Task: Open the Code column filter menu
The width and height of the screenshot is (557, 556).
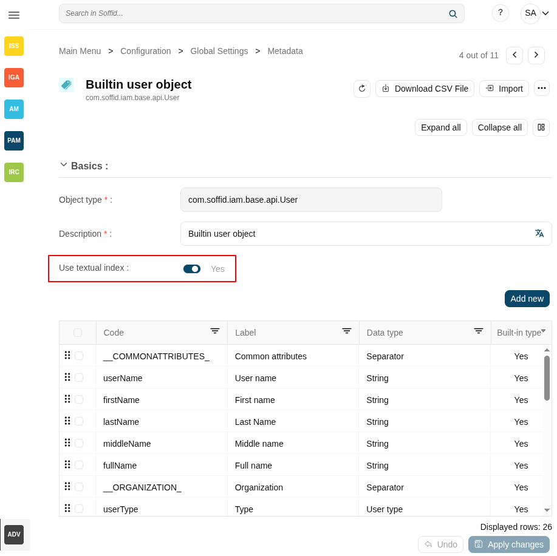Action: pos(215,331)
